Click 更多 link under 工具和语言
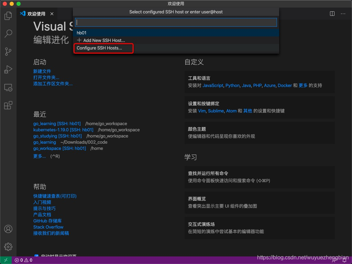 coord(303,86)
